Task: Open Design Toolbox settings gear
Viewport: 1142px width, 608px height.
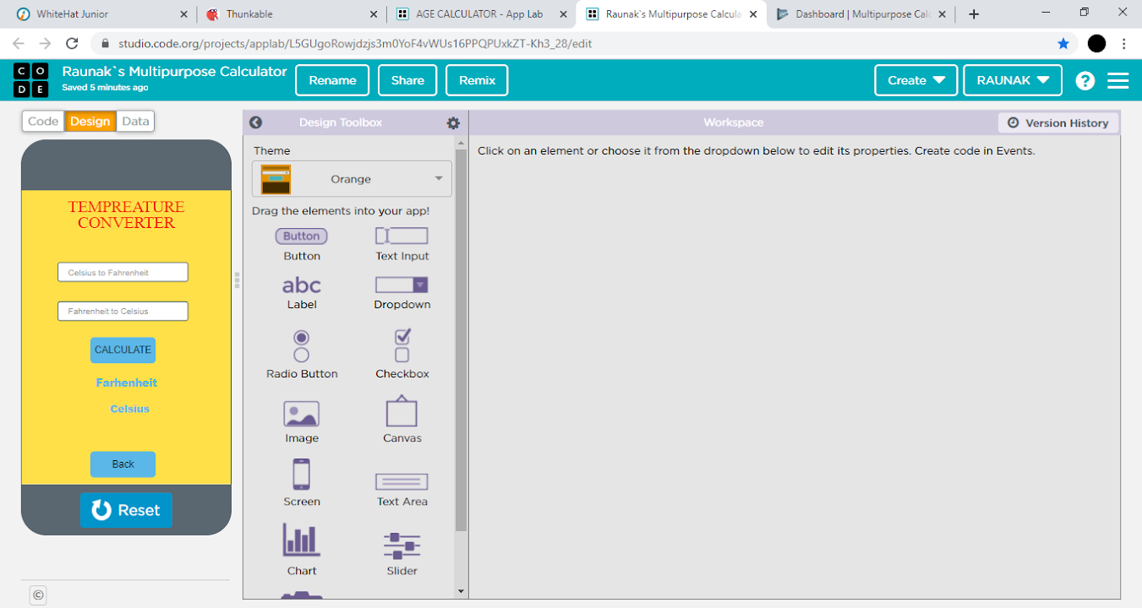Action: [x=453, y=123]
